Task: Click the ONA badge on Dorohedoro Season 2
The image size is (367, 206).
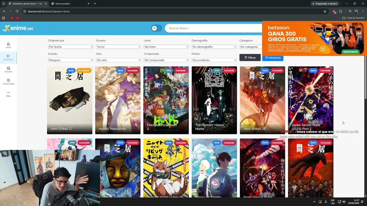Action: [x=169, y=70]
